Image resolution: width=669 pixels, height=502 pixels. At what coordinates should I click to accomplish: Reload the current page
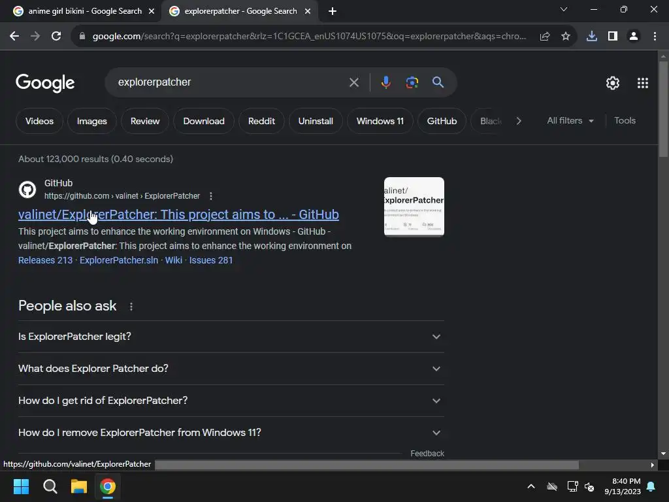tap(56, 37)
